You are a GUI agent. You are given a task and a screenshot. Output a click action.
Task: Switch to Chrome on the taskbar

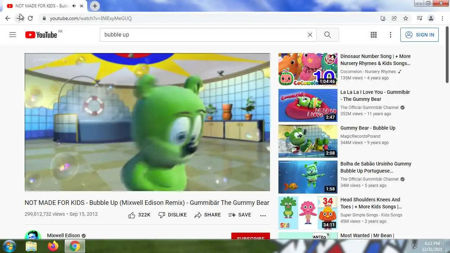[75, 246]
